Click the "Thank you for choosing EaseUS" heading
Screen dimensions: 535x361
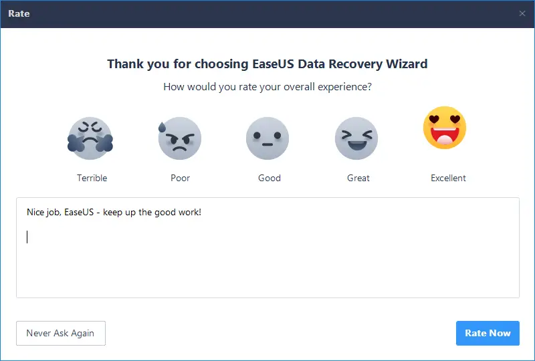(x=267, y=64)
